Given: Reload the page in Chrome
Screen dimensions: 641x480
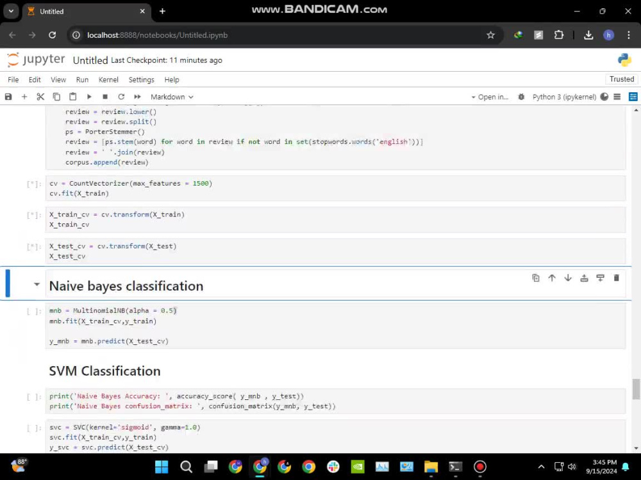Looking at the screenshot, I should (x=52, y=35).
